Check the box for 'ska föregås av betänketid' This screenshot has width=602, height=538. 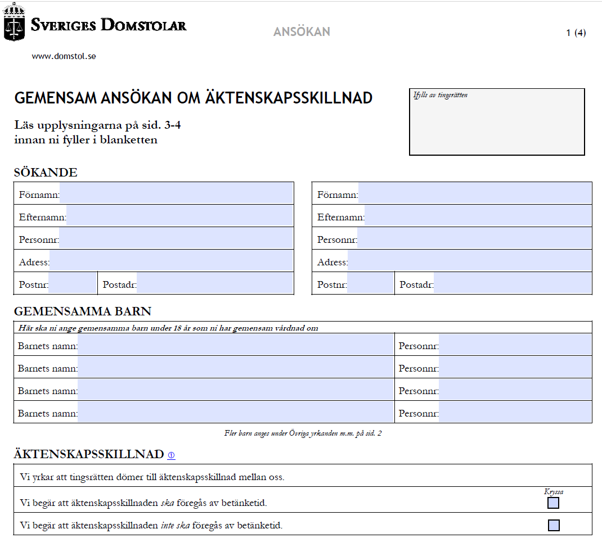(553, 503)
